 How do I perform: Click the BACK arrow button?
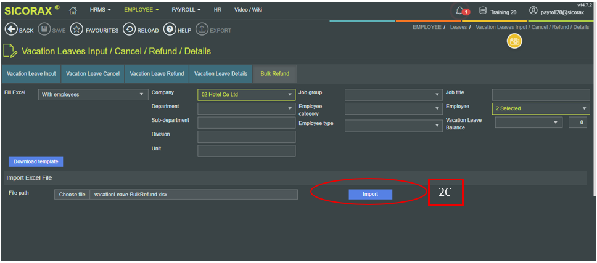pos(11,30)
